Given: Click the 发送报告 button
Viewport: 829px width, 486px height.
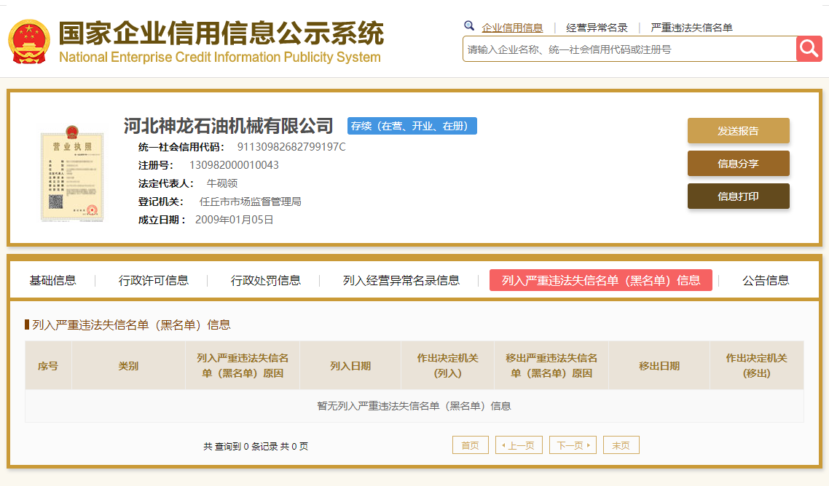Looking at the screenshot, I should (x=738, y=131).
